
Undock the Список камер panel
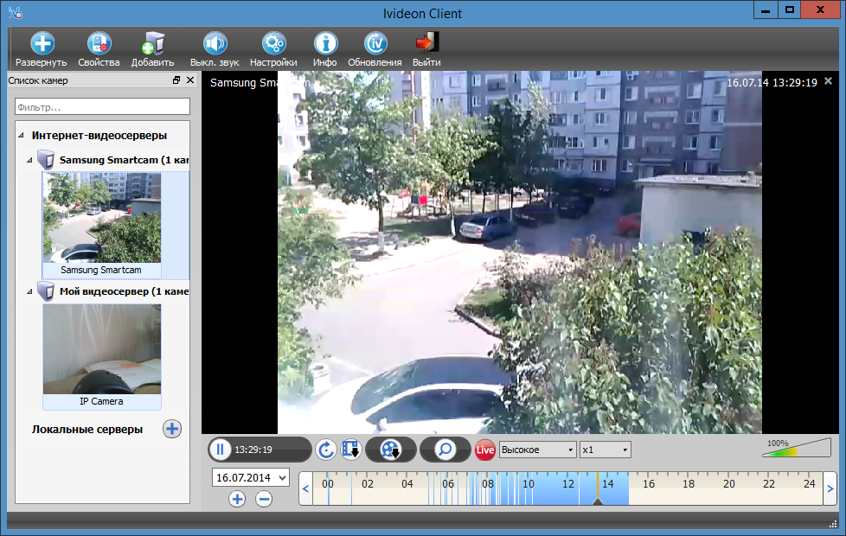(x=176, y=80)
